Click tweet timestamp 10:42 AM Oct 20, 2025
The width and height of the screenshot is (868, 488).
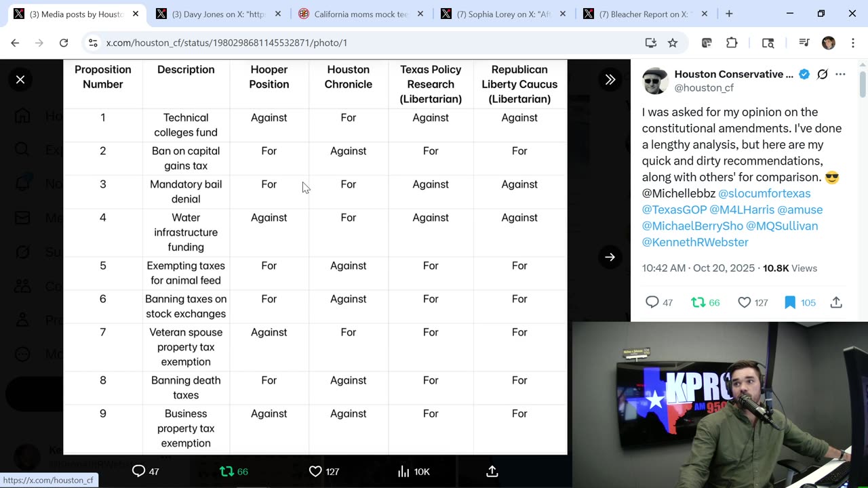[x=698, y=268]
